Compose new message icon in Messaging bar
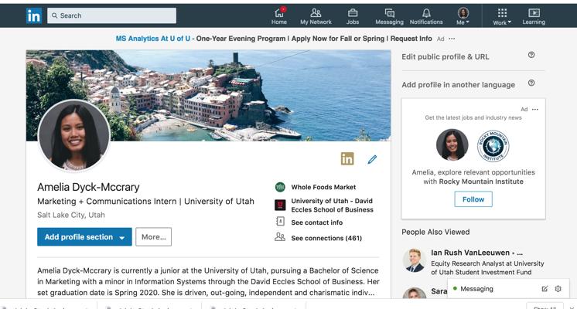The image size is (577, 309). pos(545,289)
